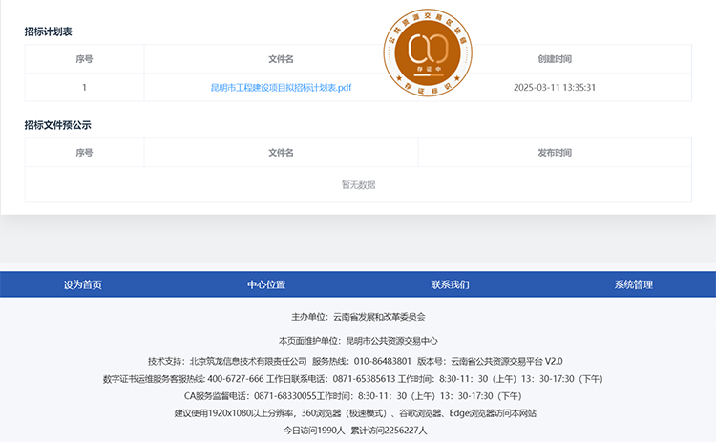The width and height of the screenshot is (716, 442).
Task: Click the 发布时间 column header
Action: (x=555, y=153)
